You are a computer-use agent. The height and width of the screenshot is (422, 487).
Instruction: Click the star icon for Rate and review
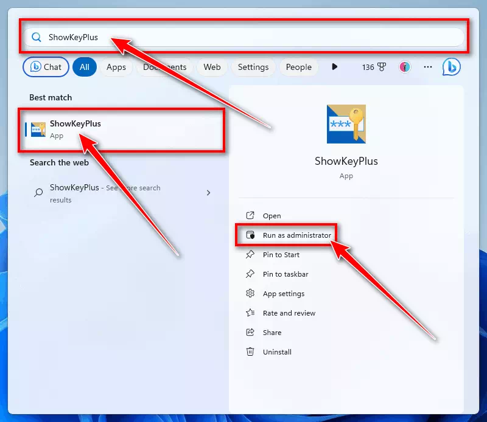click(x=250, y=313)
